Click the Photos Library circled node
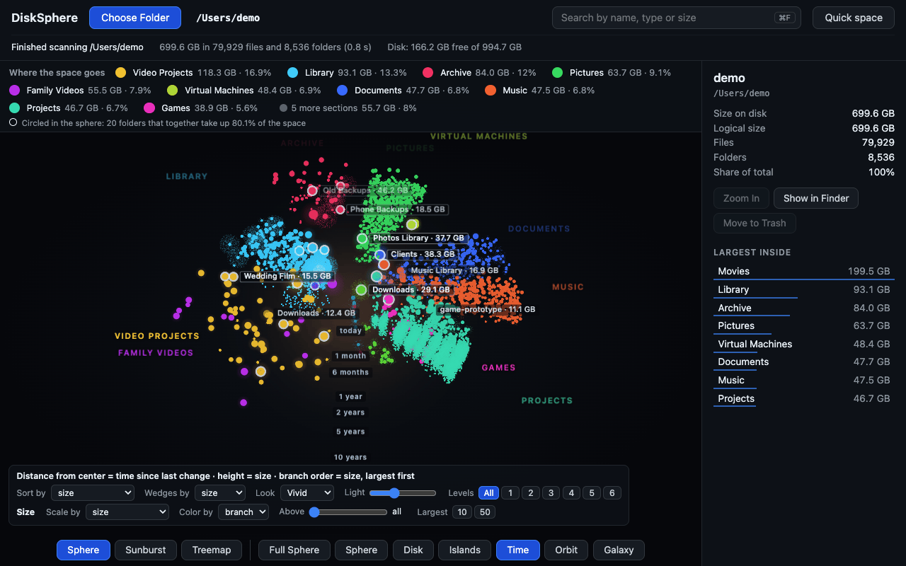The width and height of the screenshot is (906, 566). click(362, 238)
